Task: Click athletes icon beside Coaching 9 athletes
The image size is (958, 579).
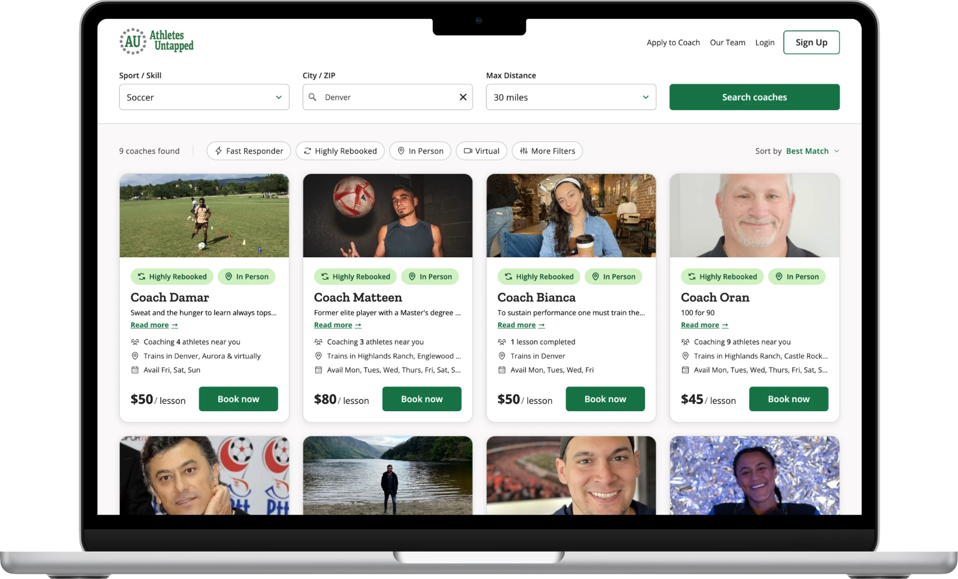Action: tap(685, 342)
